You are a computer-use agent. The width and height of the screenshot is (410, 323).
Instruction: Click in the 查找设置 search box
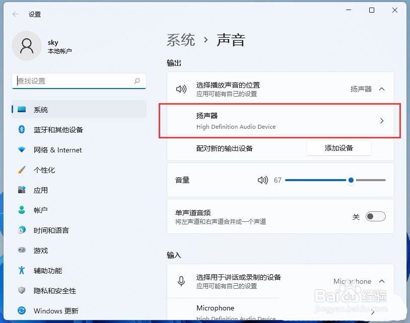[x=79, y=81]
